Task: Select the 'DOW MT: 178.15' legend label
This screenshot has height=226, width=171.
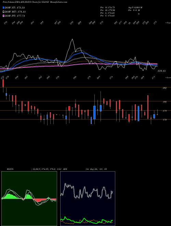Action: [x=15, y=12]
